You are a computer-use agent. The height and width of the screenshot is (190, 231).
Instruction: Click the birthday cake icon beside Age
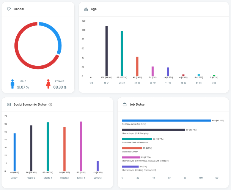(86, 9)
